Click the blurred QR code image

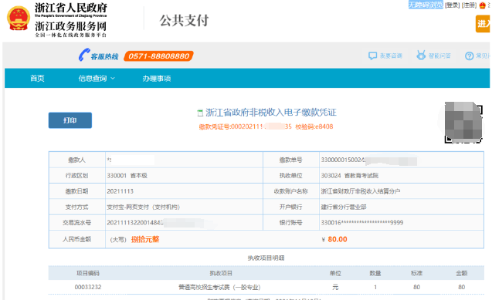tap(463, 123)
